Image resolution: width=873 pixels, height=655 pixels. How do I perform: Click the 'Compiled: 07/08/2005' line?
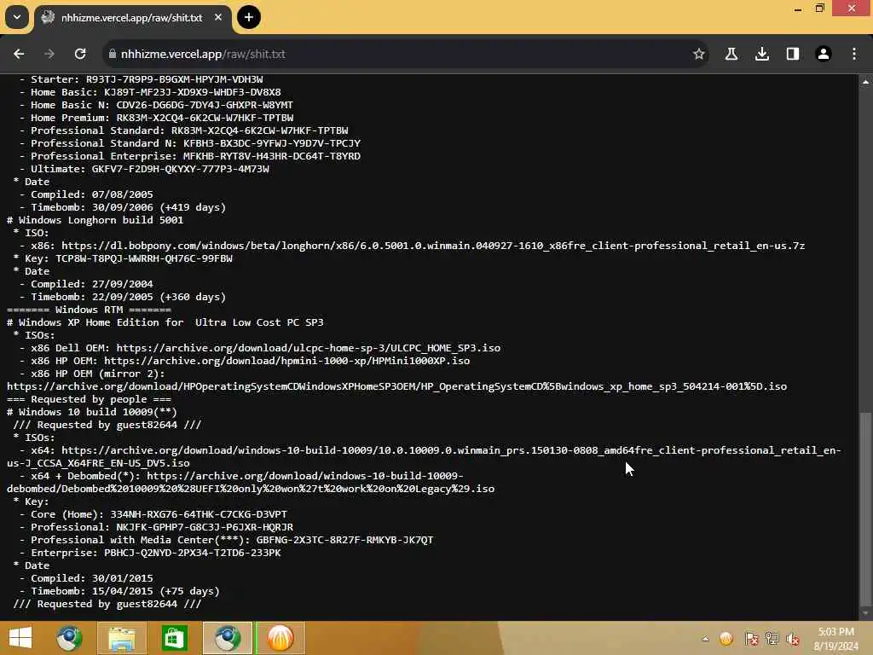click(x=86, y=194)
